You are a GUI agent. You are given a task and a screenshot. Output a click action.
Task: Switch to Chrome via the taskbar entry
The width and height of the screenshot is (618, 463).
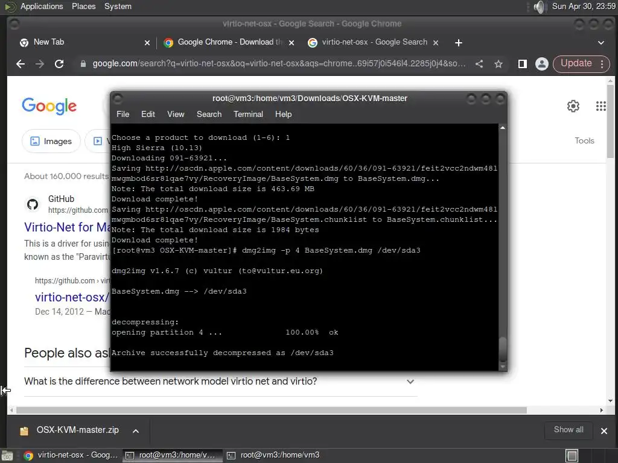point(71,455)
